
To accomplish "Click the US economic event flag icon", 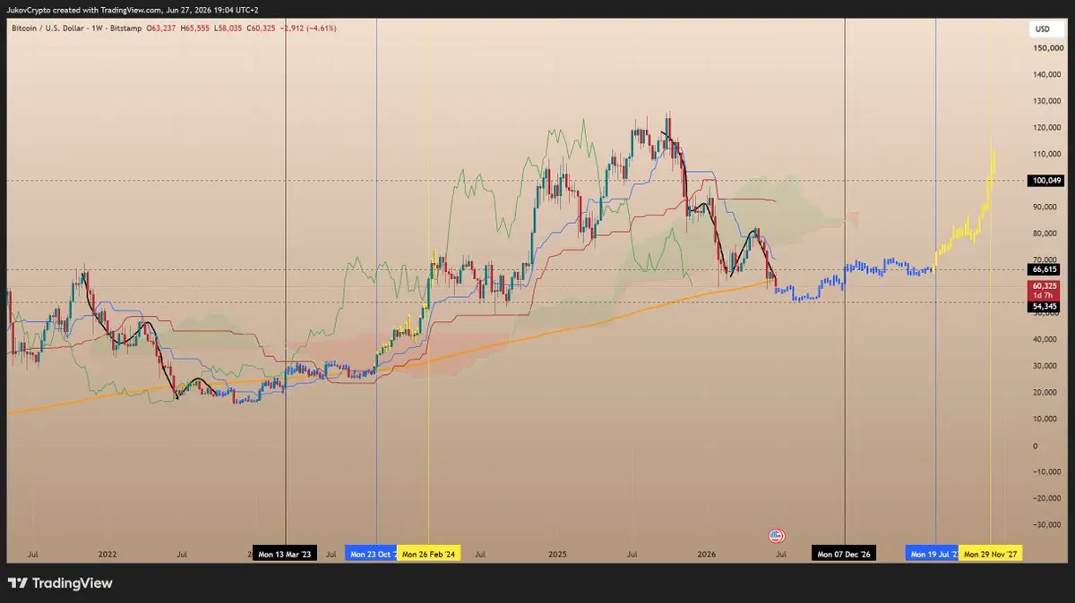I will (x=777, y=536).
